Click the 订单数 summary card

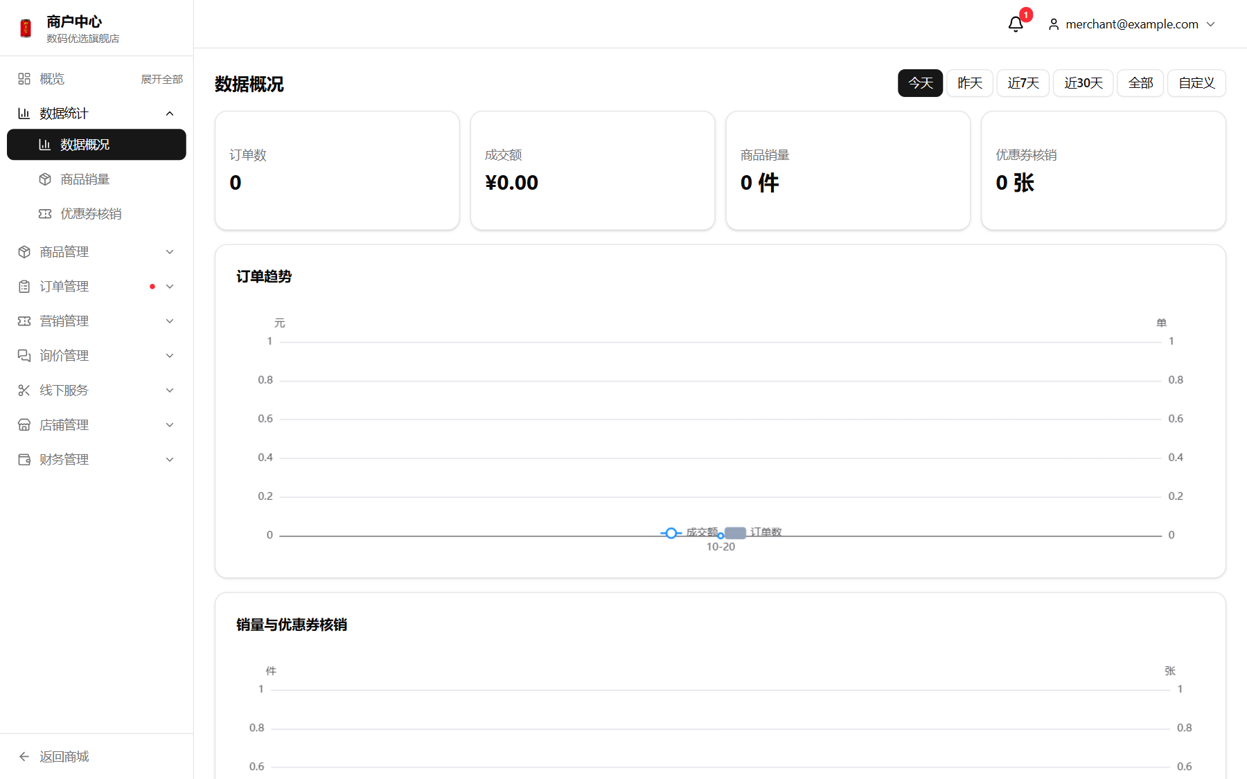tap(337, 170)
